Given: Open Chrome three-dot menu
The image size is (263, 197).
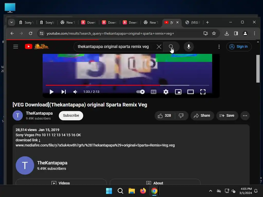Looking at the screenshot, I should point(255,33).
